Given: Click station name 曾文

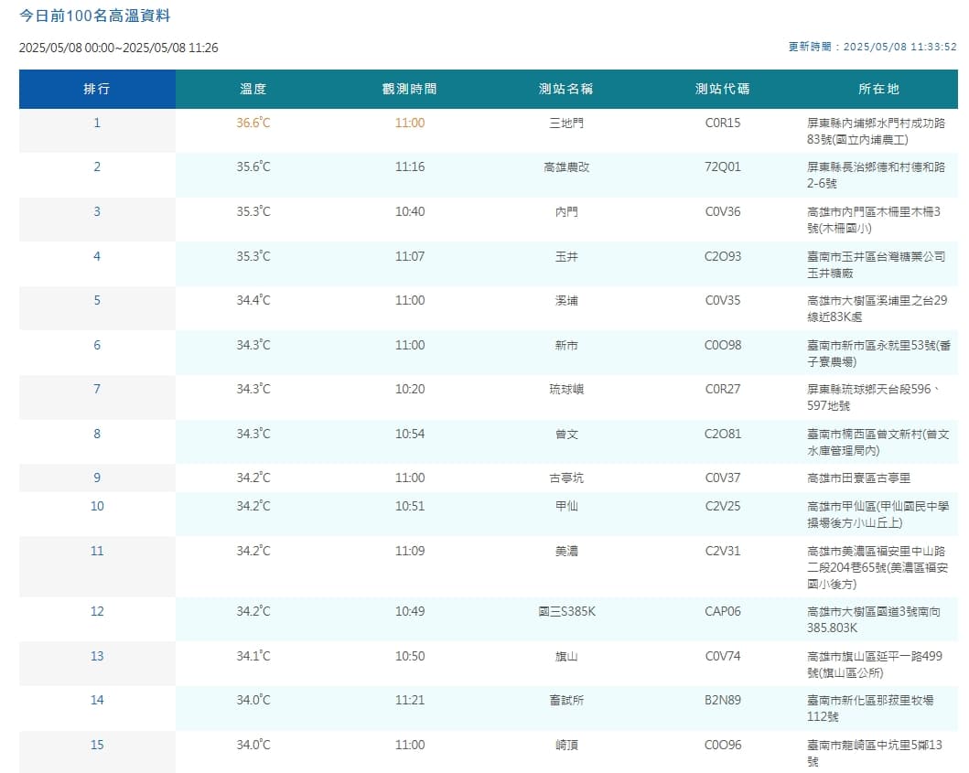Looking at the screenshot, I should 566,435.
